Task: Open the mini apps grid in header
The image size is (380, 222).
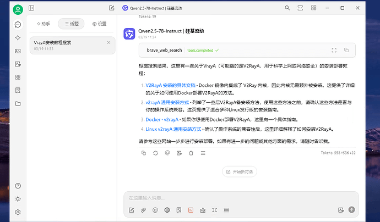Action: [x=313, y=8]
